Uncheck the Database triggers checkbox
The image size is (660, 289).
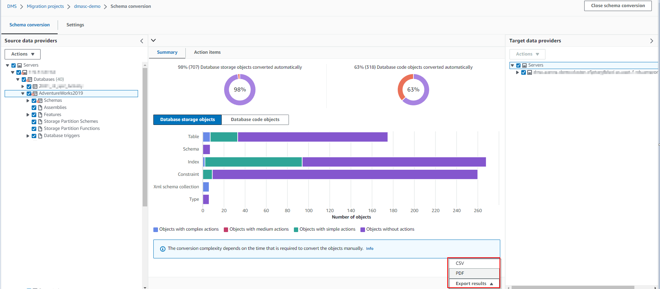(34, 136)
